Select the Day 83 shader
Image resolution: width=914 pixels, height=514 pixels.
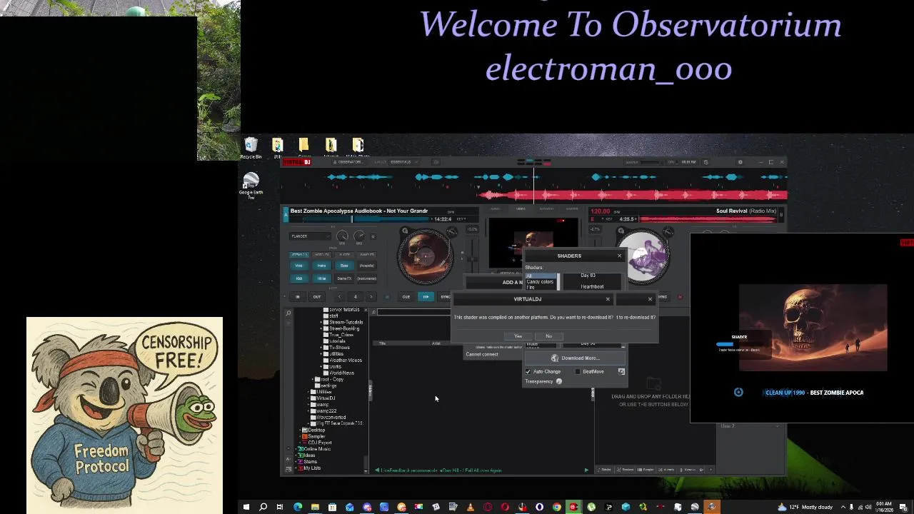(588, 276)
